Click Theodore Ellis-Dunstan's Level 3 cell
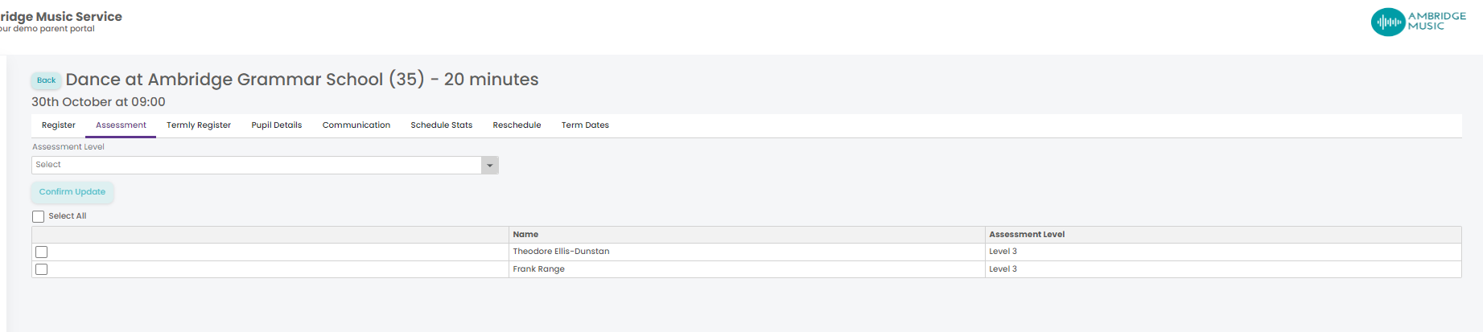 pos(1223,252)
